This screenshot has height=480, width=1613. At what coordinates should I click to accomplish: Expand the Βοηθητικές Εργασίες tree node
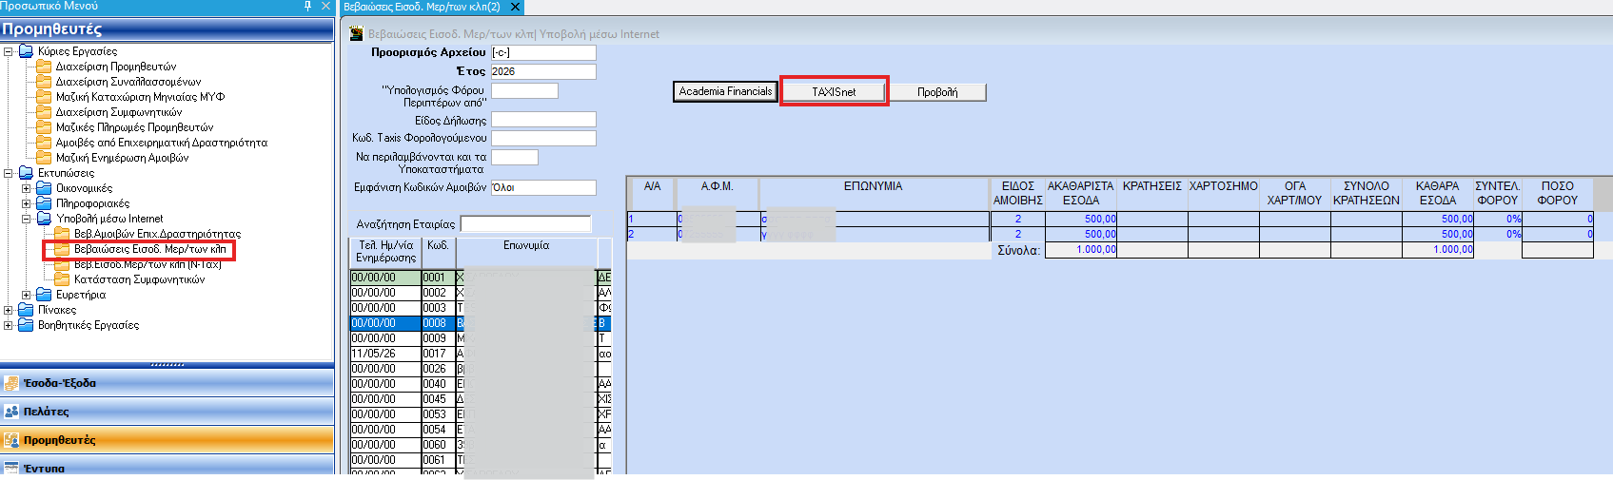[9, 325]
